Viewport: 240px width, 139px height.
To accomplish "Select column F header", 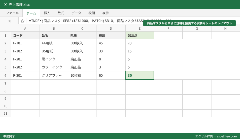I will [168, 28].
